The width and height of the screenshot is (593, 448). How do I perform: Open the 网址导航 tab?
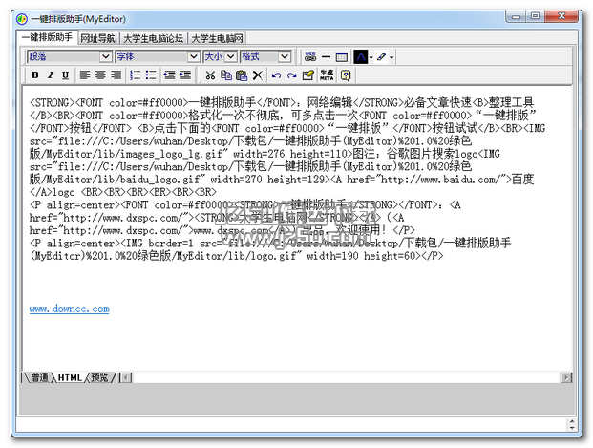point(98,38)
